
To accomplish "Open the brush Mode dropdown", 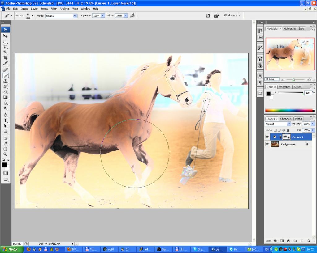I will click(x=61, y=16).
